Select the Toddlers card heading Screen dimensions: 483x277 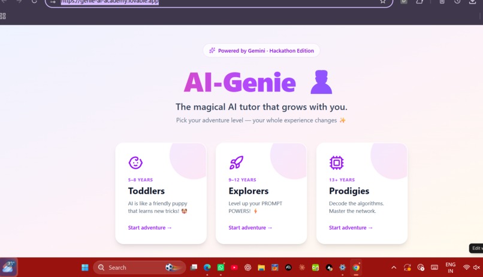[146, 191]
